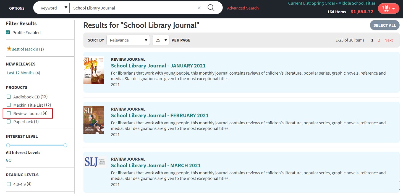Check the Review Journal filter
Screen dimensions: 403x194
9,113
